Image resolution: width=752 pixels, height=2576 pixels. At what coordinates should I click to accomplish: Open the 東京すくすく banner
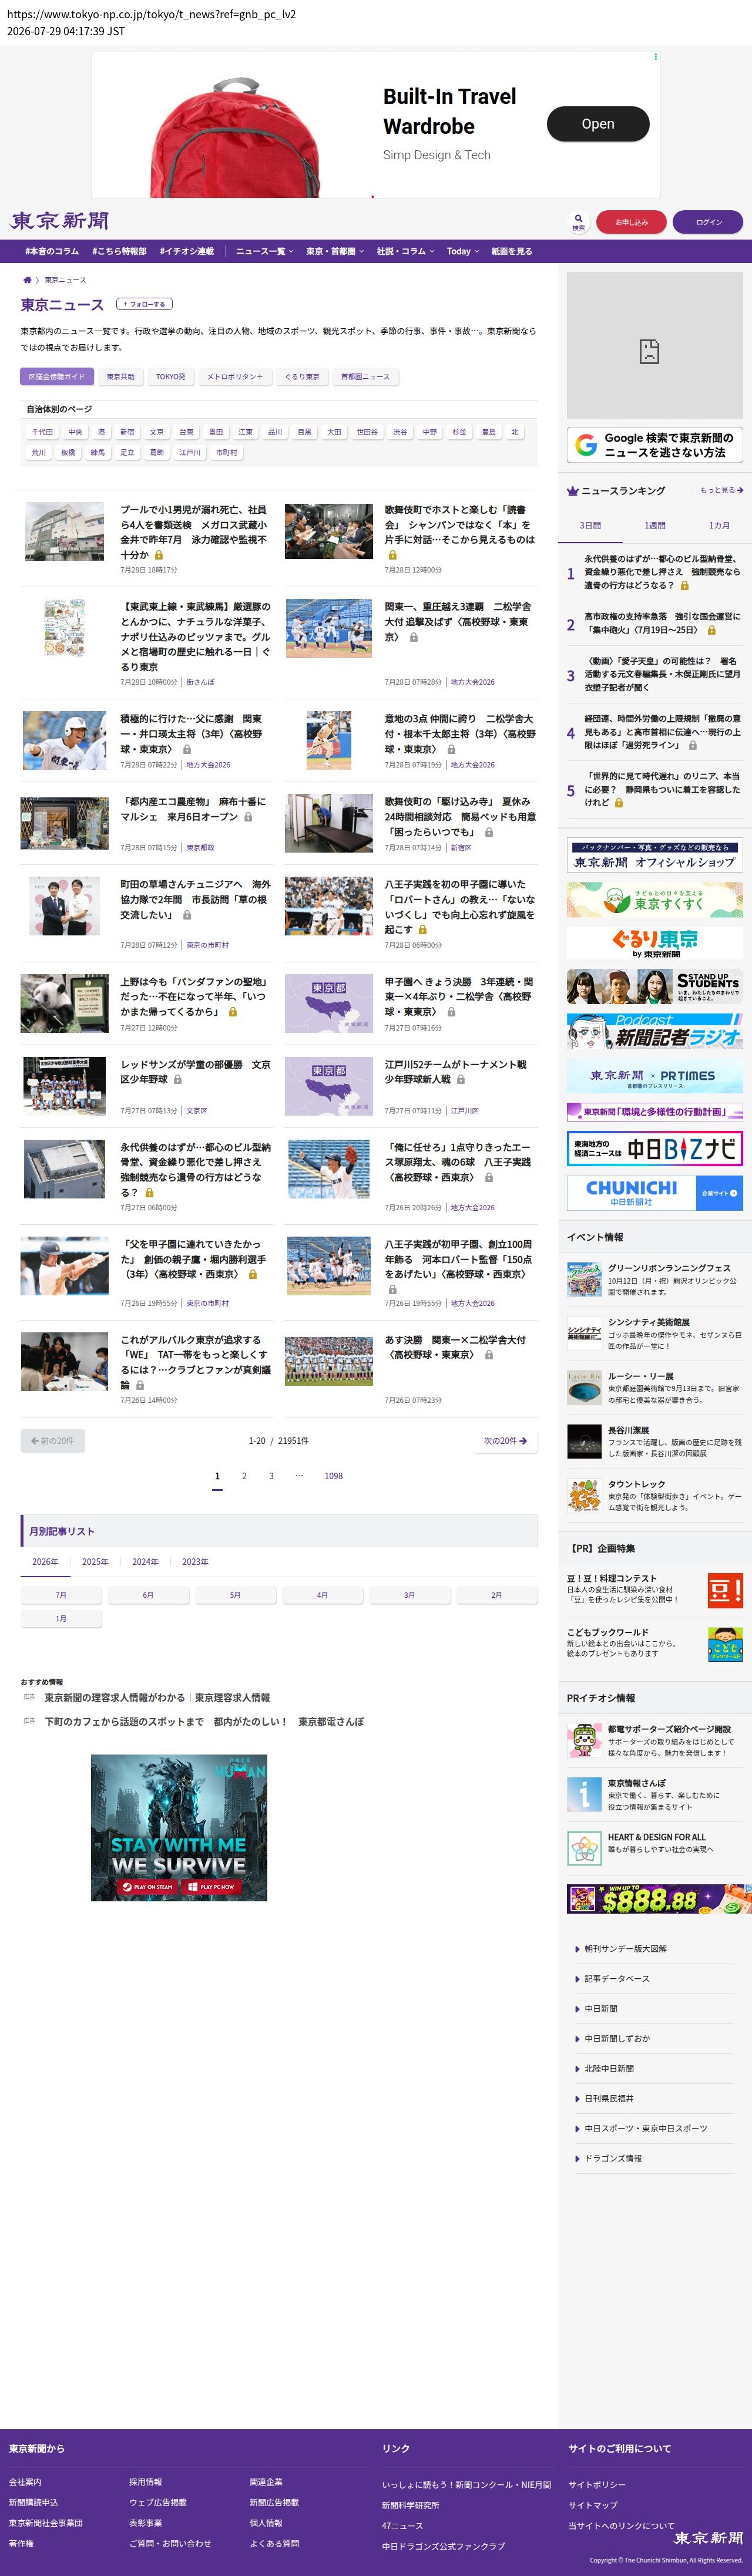click(655, 899)
